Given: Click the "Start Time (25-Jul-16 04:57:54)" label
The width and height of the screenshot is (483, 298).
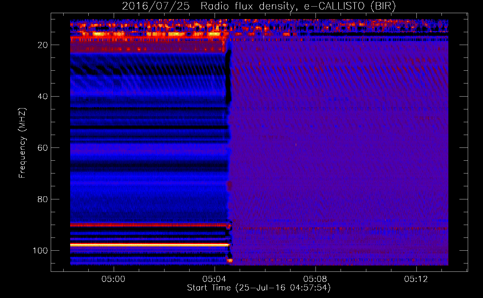Looking at the screenshot, I should (259, 288).
